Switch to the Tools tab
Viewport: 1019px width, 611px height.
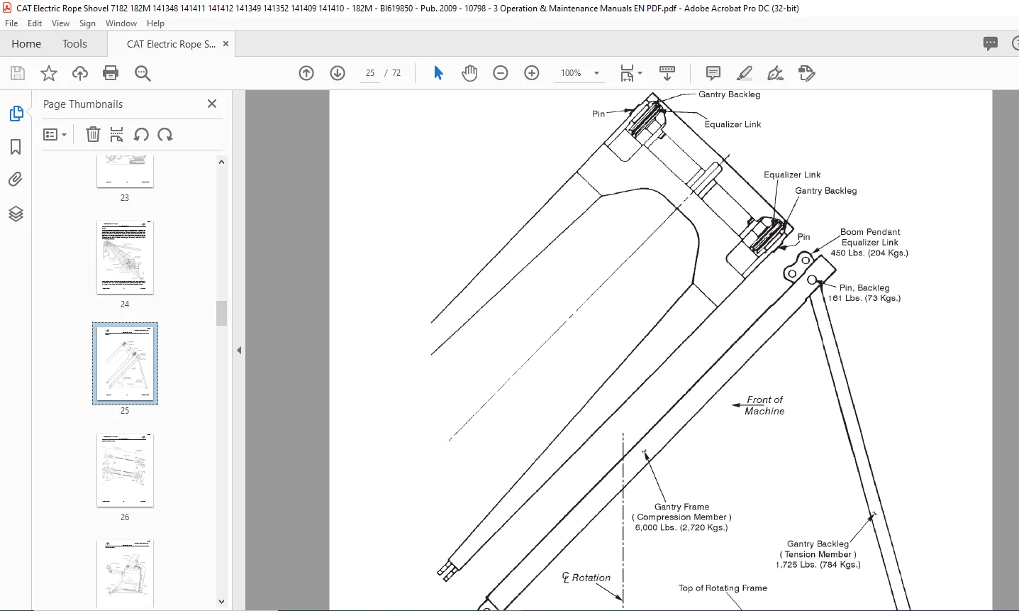(74, 43)
